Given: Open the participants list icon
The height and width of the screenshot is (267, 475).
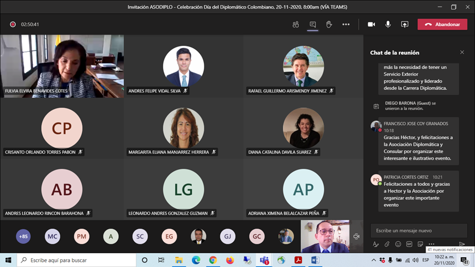Looking at the screenshot, I should click(x=296, y=25).
